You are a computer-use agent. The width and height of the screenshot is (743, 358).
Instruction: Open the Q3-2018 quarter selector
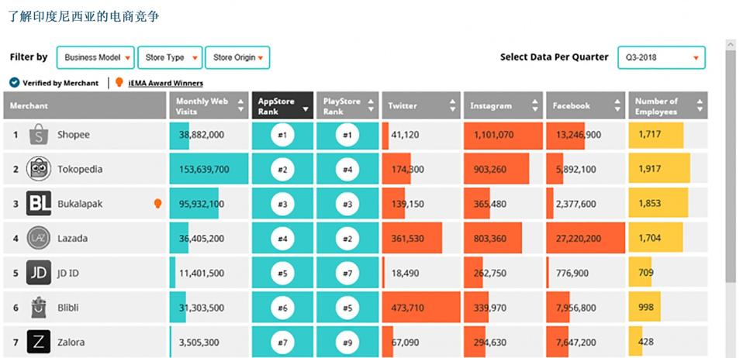(662, 58)
